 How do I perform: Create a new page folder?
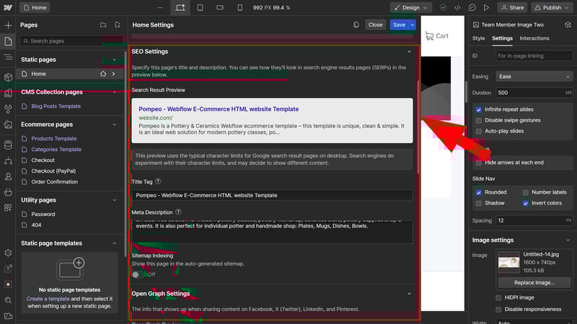(x=103, y=24)
